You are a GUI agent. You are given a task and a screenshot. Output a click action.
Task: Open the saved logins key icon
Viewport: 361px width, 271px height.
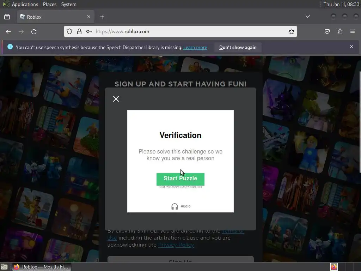click(89, 31)
